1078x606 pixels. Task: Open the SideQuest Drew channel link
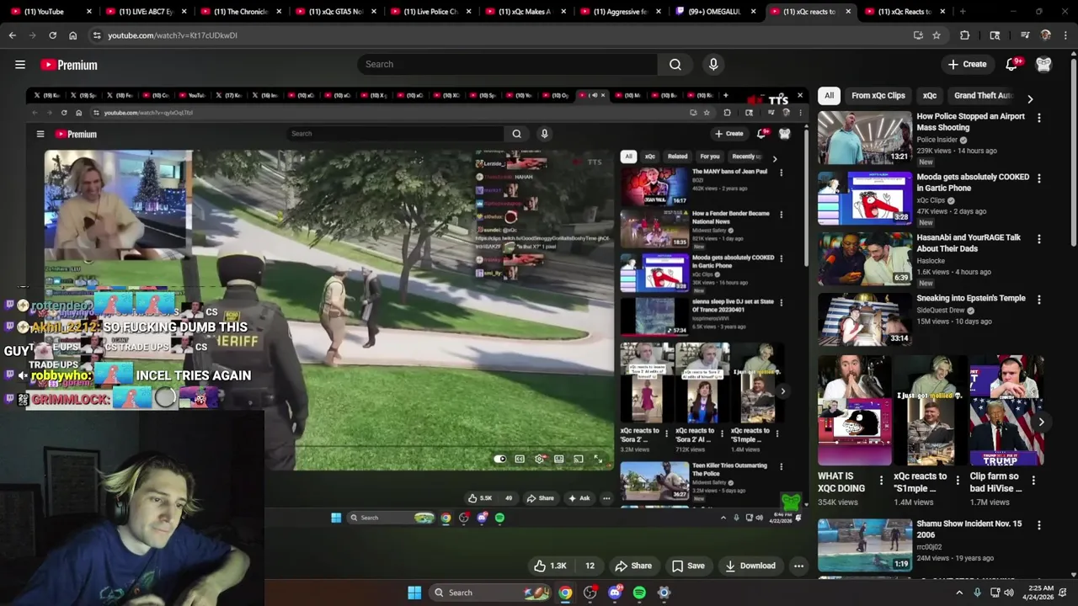tap(941, 311)
